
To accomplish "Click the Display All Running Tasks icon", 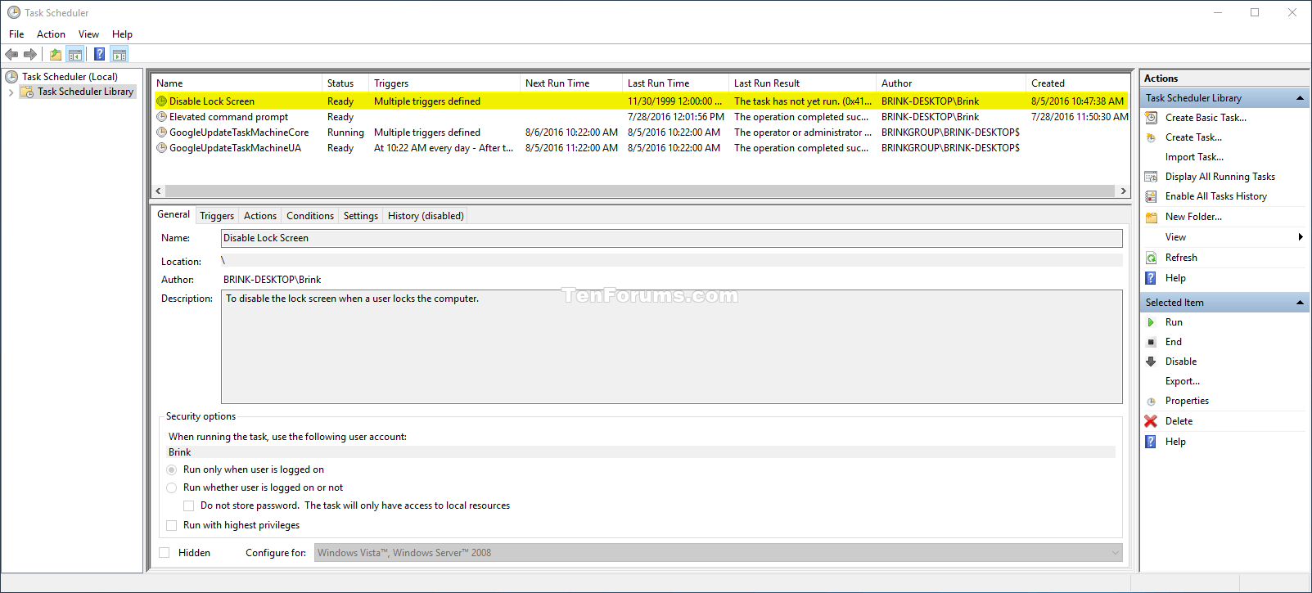I will coord(1151,177).
